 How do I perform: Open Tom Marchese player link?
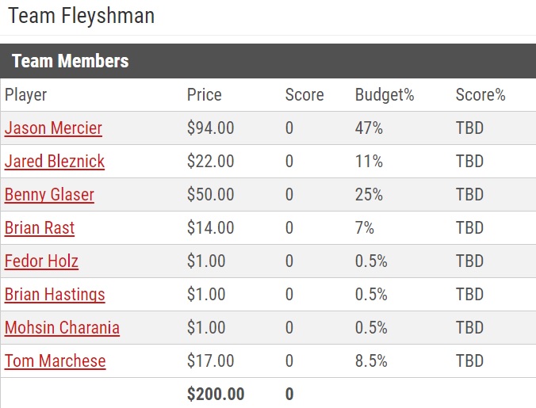tap(55, 361)
